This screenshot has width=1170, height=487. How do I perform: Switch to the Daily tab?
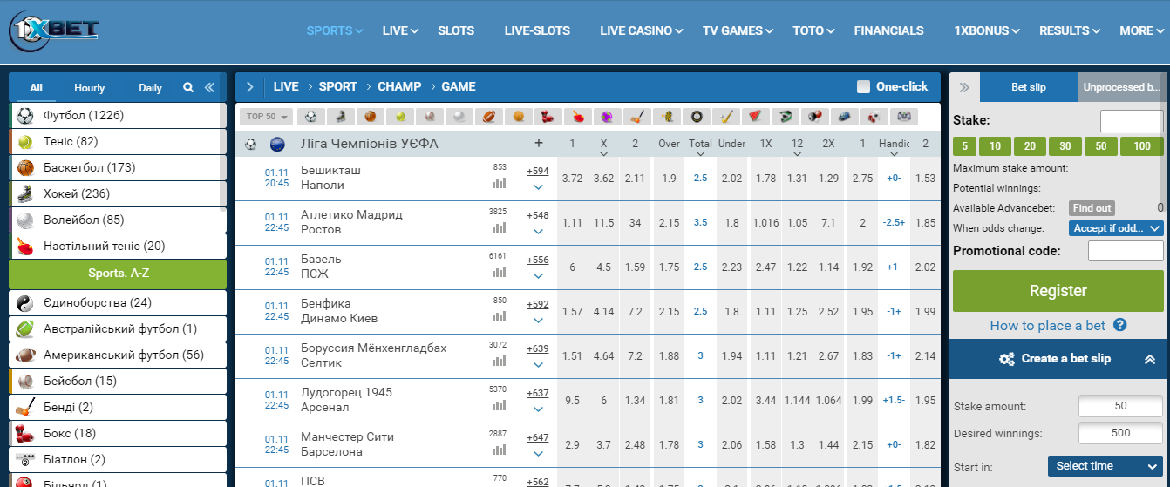click(150, 88)
